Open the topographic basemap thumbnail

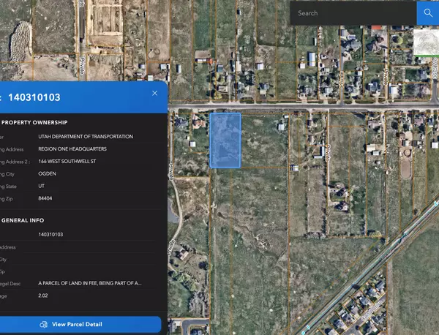point(425,42)
